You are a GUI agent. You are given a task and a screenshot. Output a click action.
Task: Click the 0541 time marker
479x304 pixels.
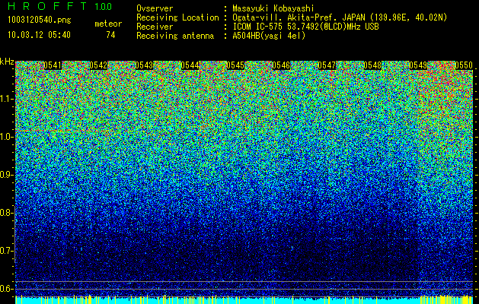(53, 65)
